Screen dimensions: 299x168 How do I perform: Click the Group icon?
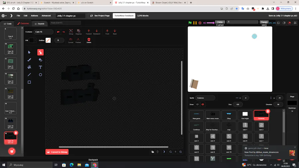point(71,32)
